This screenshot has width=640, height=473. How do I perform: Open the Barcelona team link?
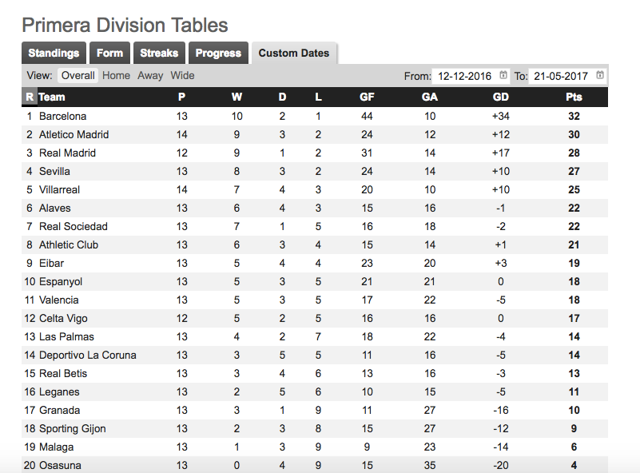[63, 117]
